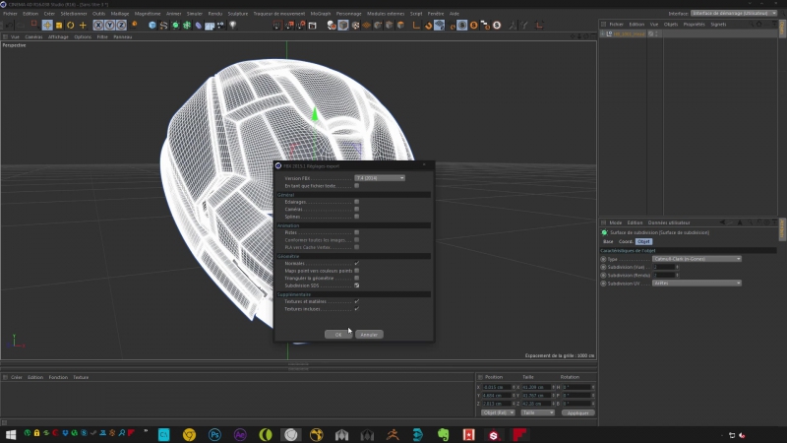Click the spline pen tool icon
Viewport: 787px width, 443px height.
click(x=163, y=26)
